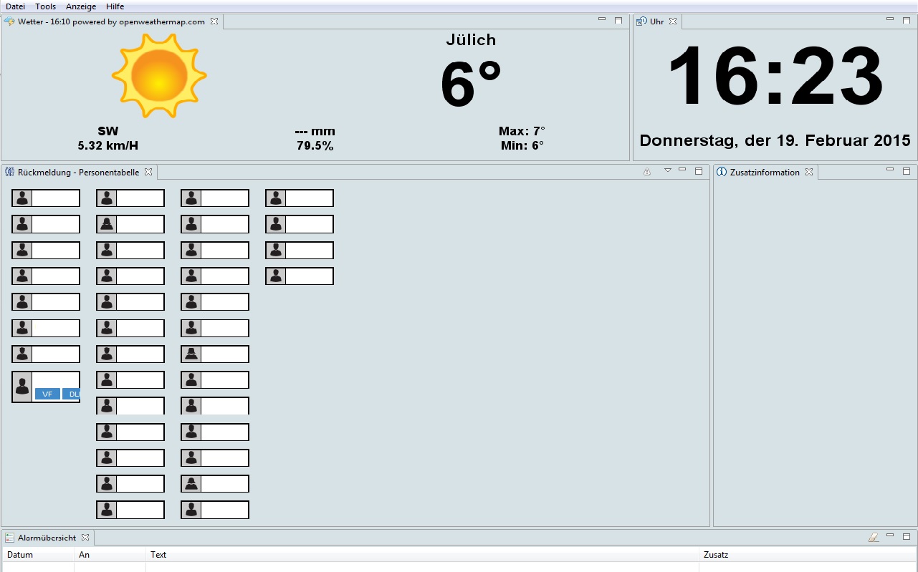This screenshot has width=918, height=572.
Task: Open the Anzeige menu
Action: coord(80,6)
